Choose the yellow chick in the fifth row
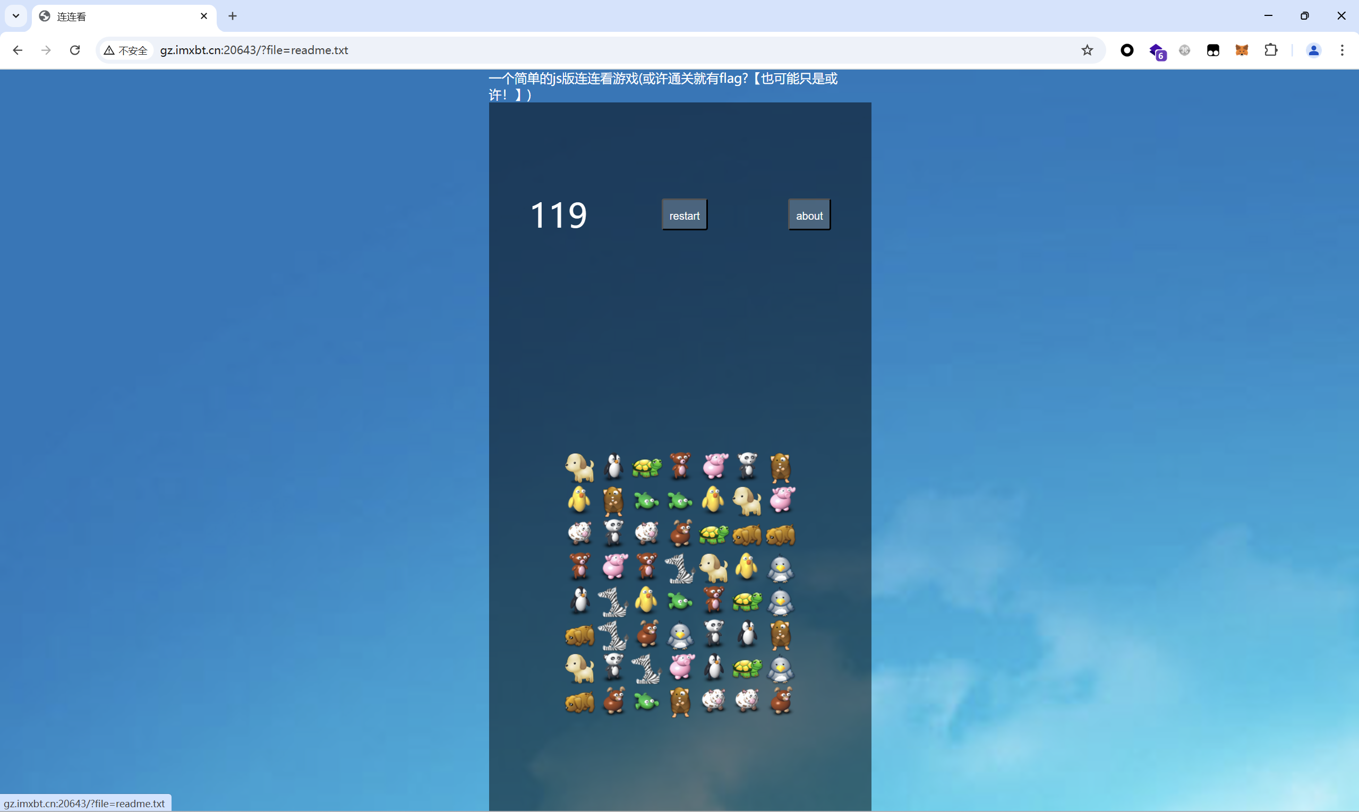Viewport: 1359px width, 812px height. pyautogui.click(x=647, y=600)
